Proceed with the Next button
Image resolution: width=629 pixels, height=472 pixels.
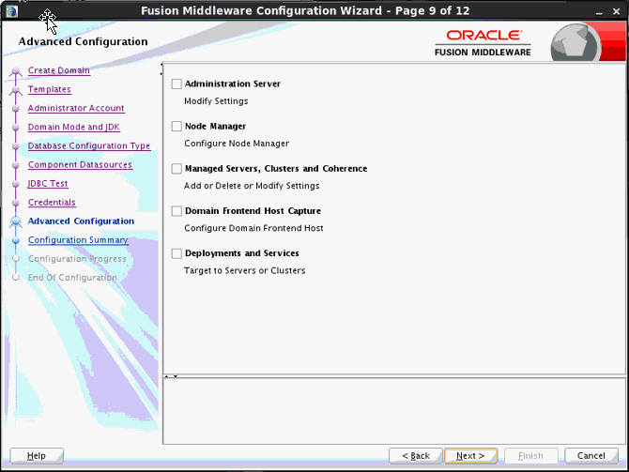tap(470, 456)
